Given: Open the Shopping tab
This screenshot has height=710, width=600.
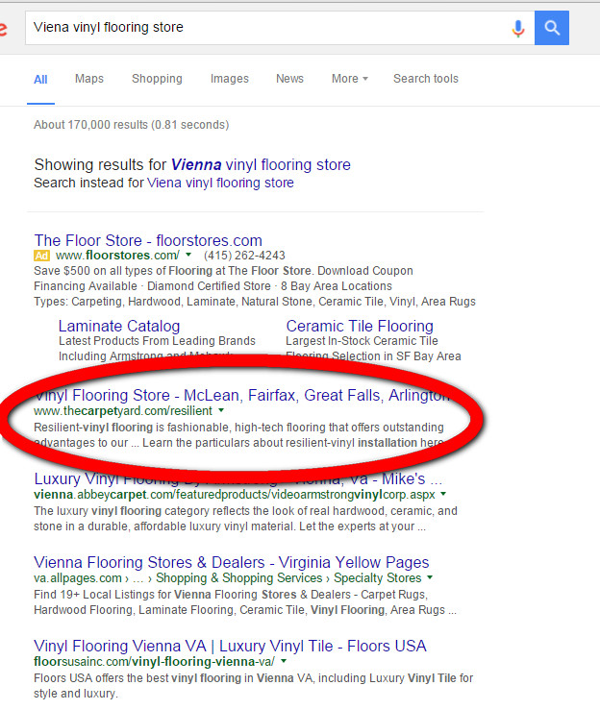Looking at the screenshot, I should click(x=157, y=79).
